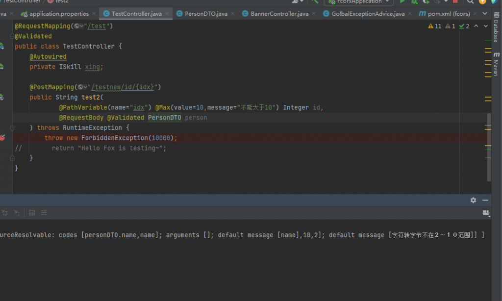Run with coverage shield icon

point(426,1)
